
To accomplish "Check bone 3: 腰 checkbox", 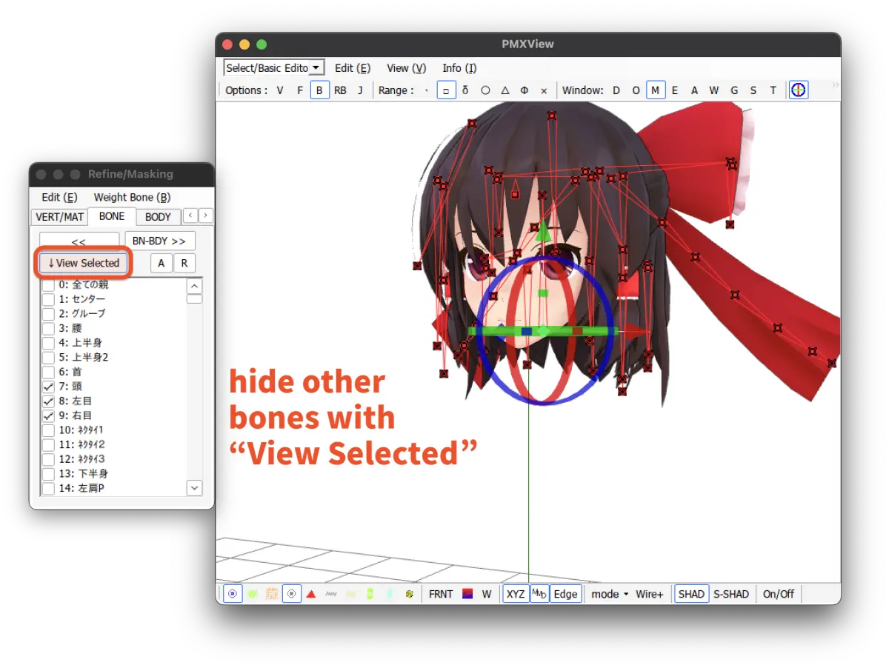I will click(x=48, y=328).
